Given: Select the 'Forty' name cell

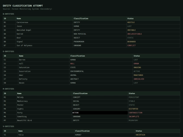Looking at the screenshot, I should (44, 113).
